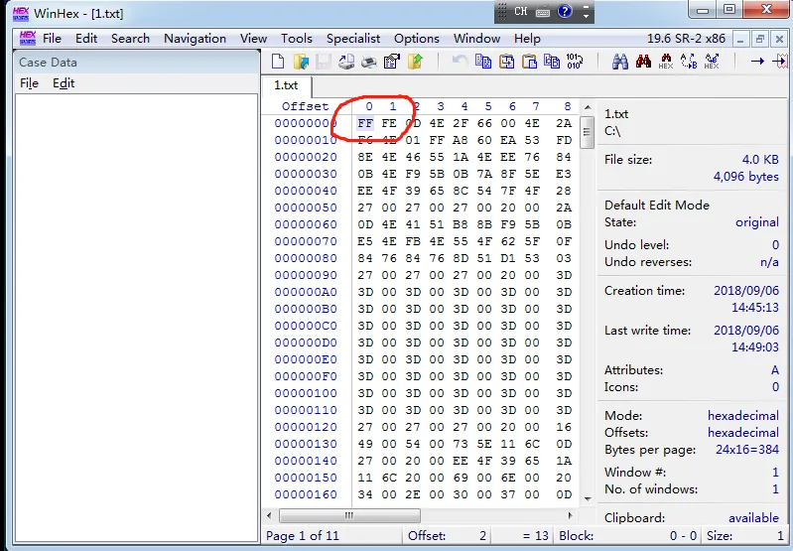The image size is (793, 551).
Task: Open the File menu in menu bar
Action: coord(52,39)
